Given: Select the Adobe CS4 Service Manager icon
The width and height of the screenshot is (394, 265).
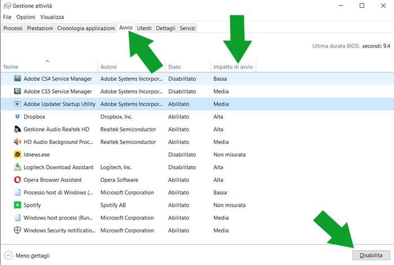Looking at the screenshot, I should click(17, 79).
